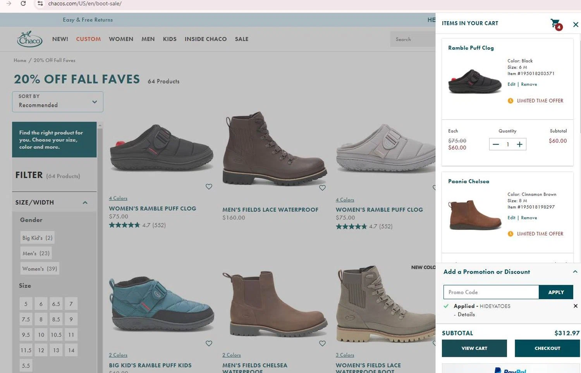Decrease Ramble Puff Clog quantity
This screenshot has width=581, height=373.
point(496,144)
